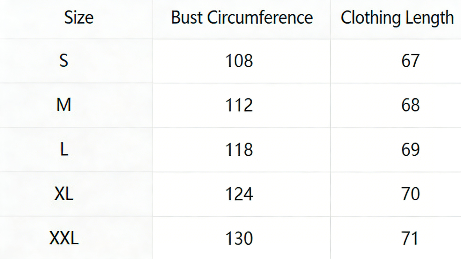Pick clothing length value 67
The width and height of the screenshot is (461, 259).
[x=410, y=61]
